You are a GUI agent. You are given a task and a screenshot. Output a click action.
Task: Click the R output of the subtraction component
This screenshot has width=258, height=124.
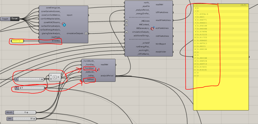point(58,77)
